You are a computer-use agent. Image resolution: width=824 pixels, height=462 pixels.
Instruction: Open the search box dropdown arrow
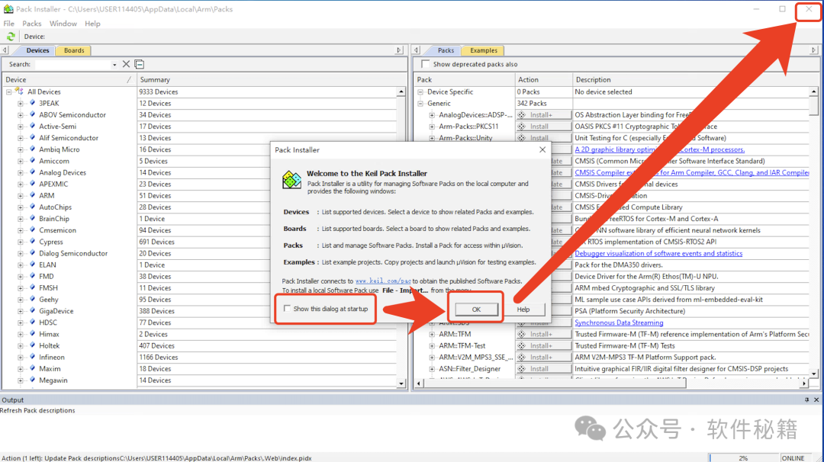click(113, 64)
